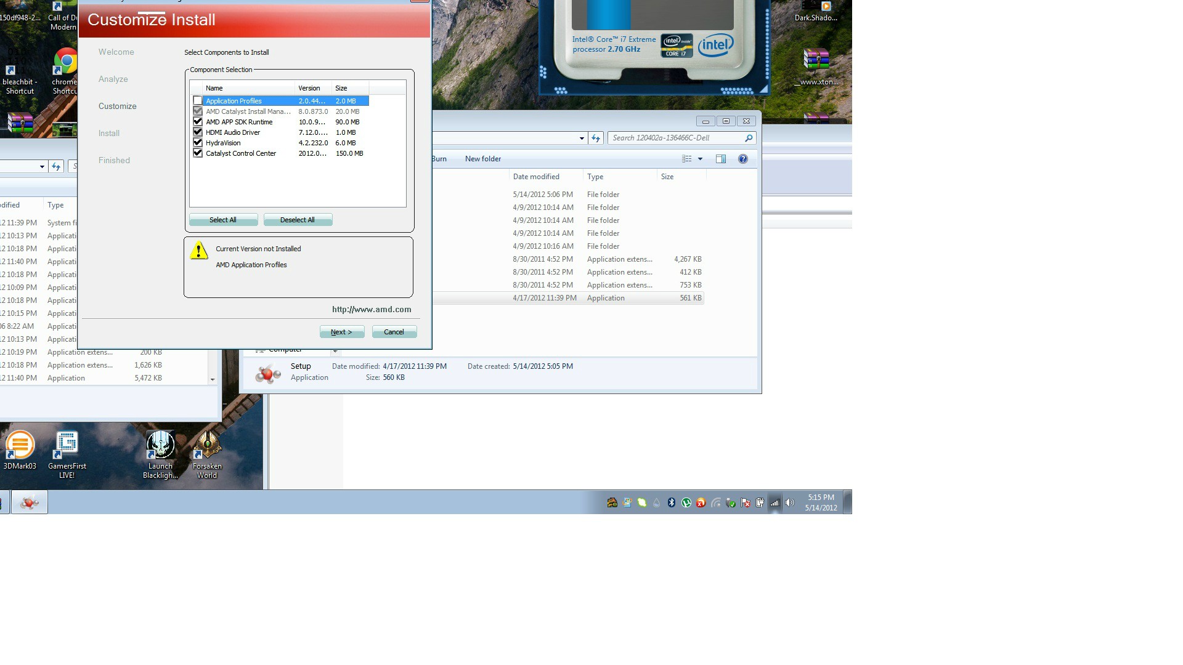Viewport: 1183px width, 665px height.
Task: Open the address dropdown in the left Explorer window
Action: click(x=42, y=167)
